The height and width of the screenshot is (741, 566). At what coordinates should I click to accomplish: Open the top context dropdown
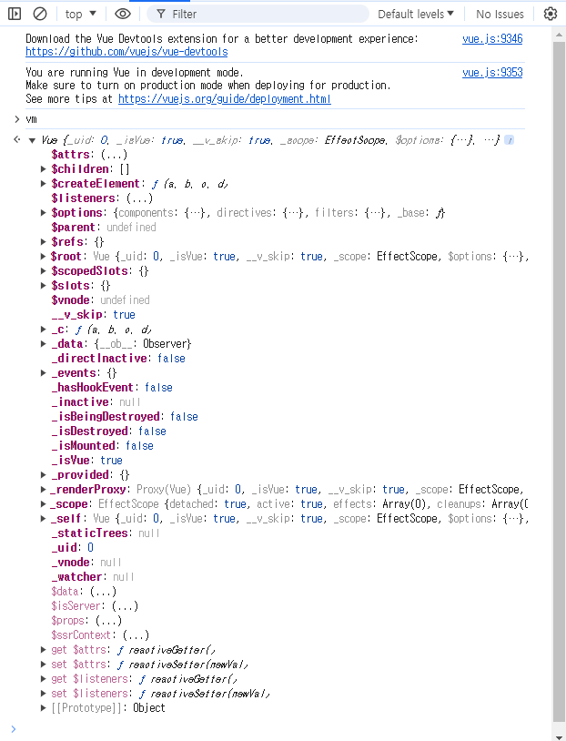click(x=80, y=15)
